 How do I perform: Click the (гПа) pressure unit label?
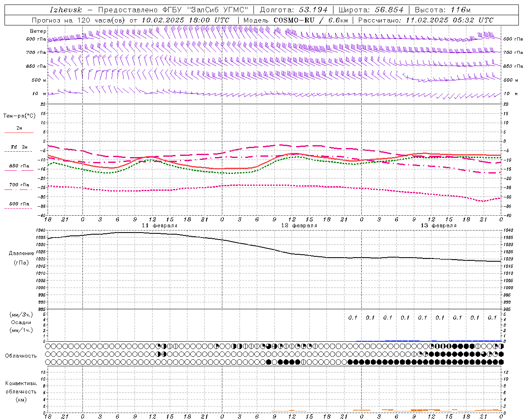coord(21,262)
